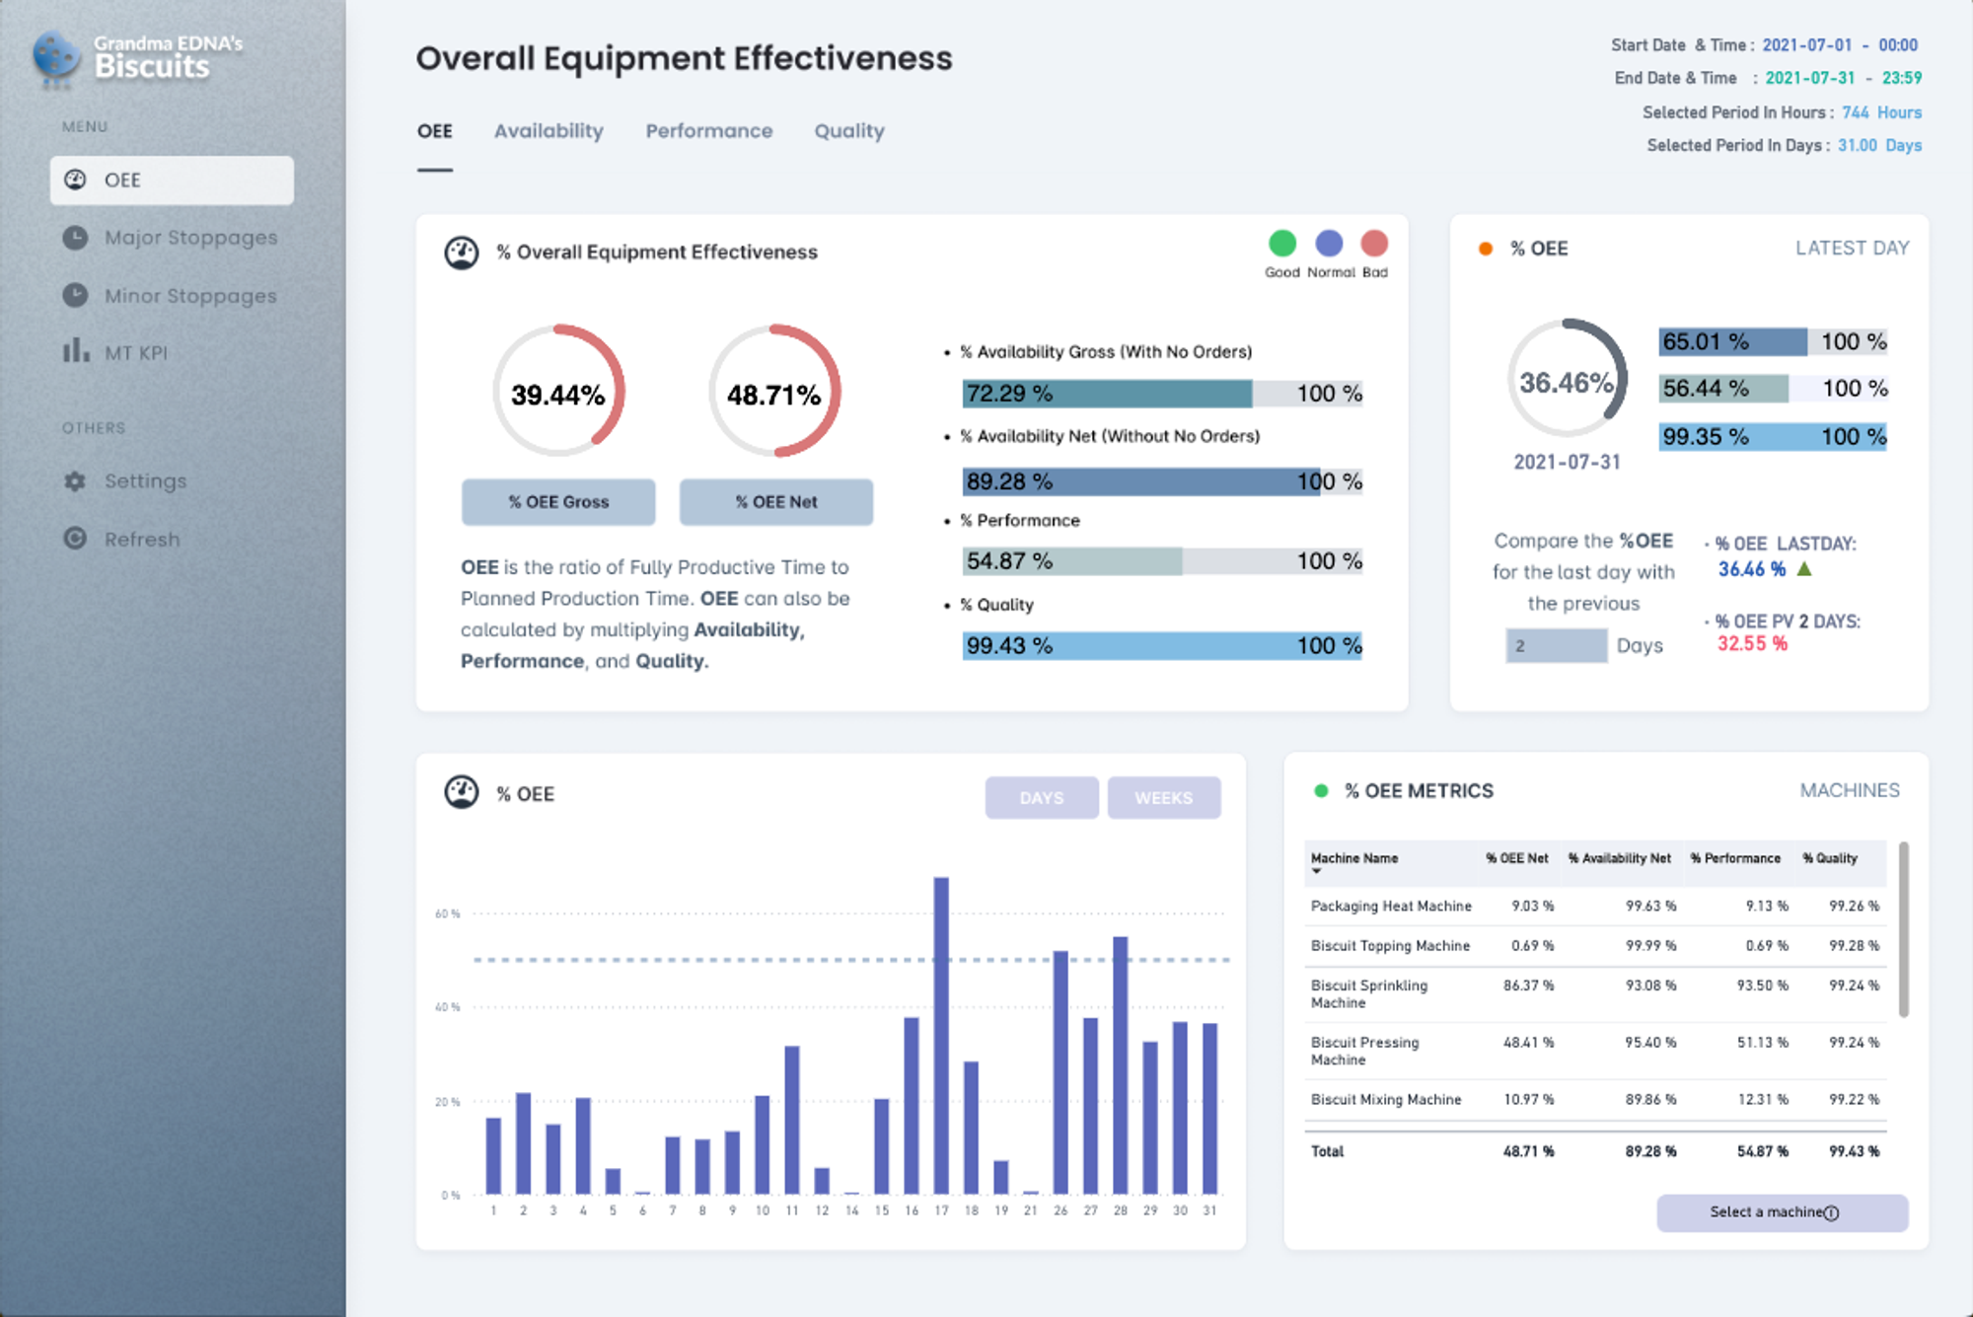1973x1317 pixels.
Task: Open the Availability tab
Action: click(548, 131)
